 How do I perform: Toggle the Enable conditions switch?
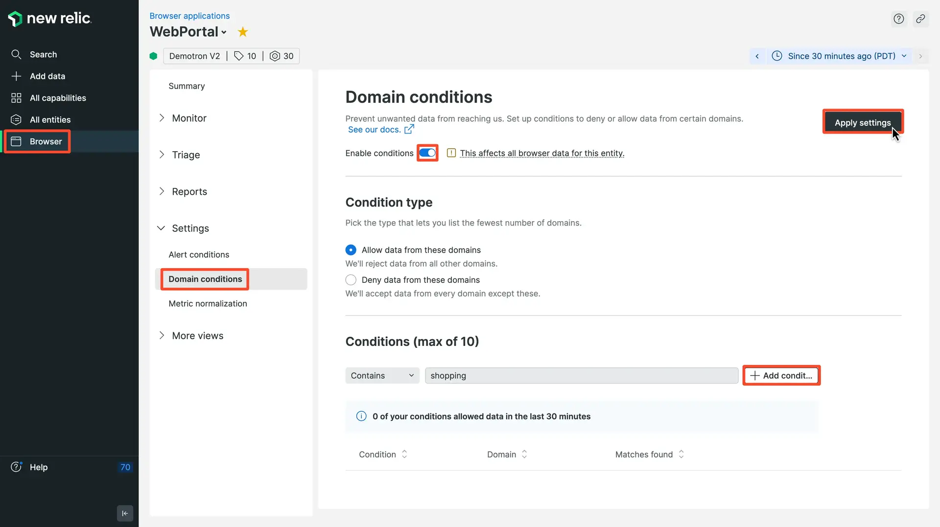click(x=427, y=153)
